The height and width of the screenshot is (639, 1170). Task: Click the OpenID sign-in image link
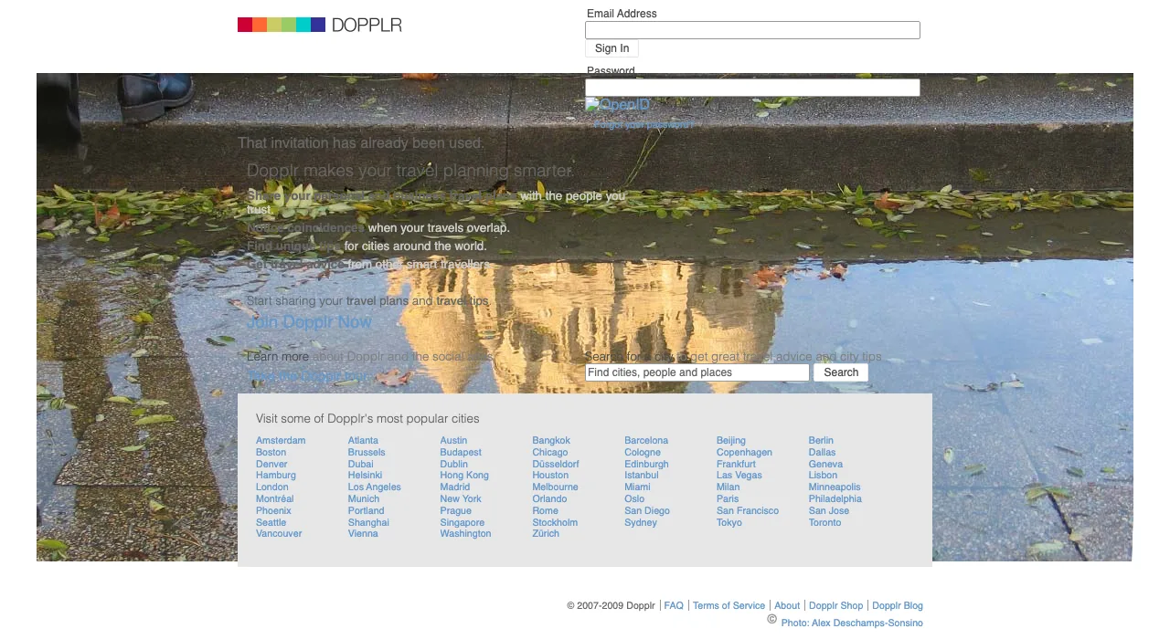tap(618, 105)
